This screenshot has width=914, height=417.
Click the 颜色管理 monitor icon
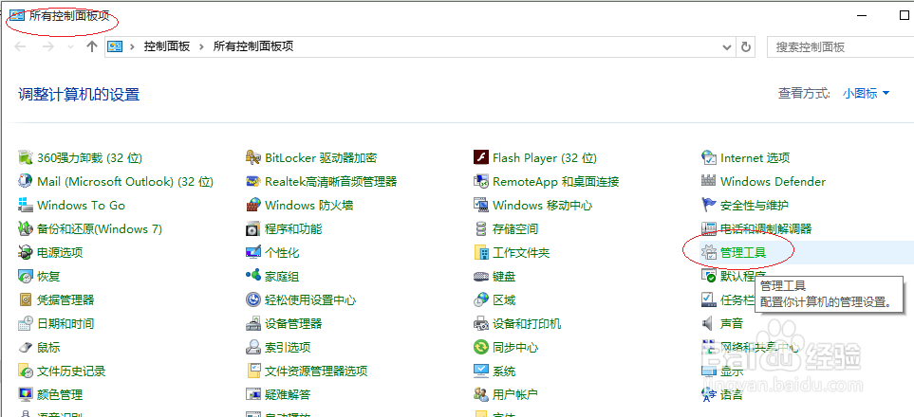pos(25,395)
